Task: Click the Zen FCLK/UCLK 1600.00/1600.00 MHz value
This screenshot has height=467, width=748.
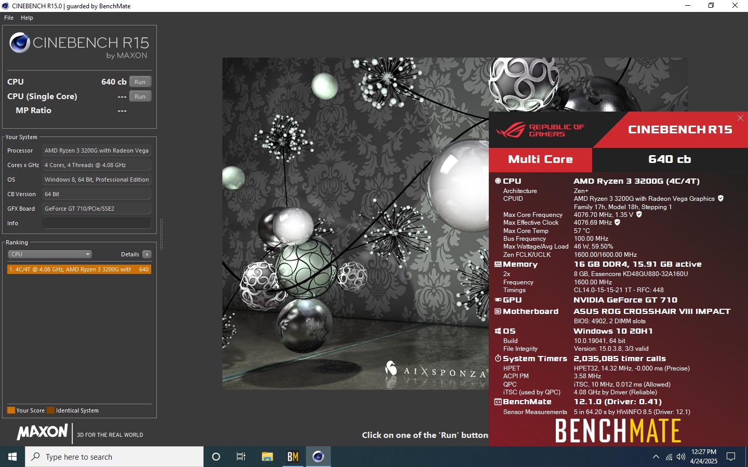Action: pyautogui.click(x=605, y=255)
